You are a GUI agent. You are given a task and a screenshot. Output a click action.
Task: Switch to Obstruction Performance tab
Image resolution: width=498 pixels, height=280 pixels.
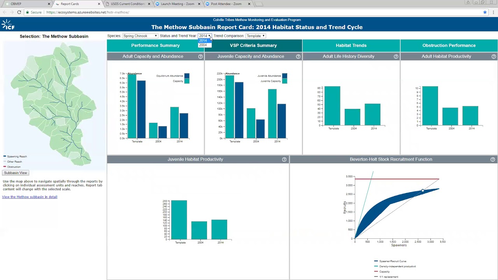click(449, 45)
